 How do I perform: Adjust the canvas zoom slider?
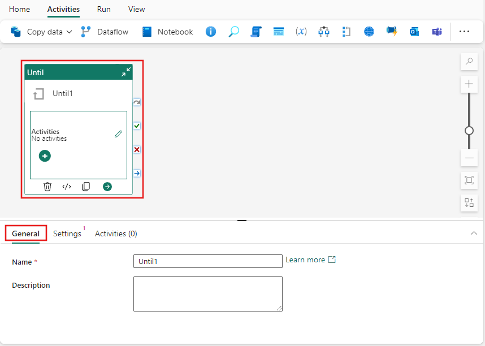pos(469,130)
